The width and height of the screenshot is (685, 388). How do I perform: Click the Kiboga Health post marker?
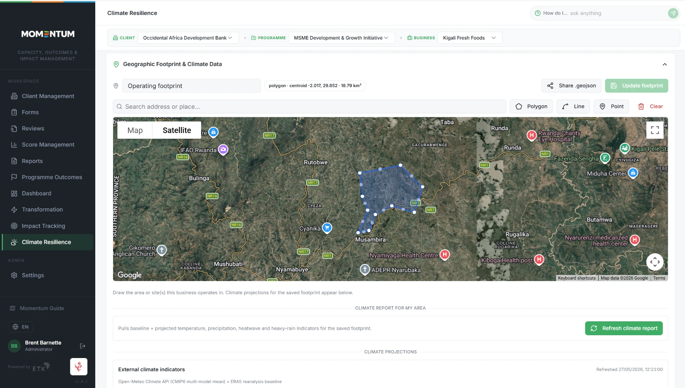(539, 260)
